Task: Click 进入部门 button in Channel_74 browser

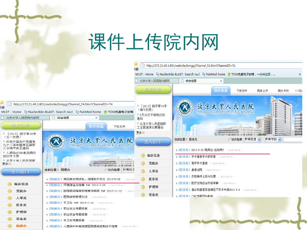Action: pyautogui.click(x=21, y=172)
